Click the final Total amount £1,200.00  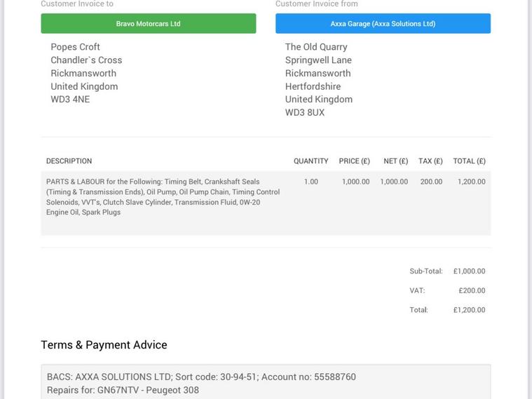[469, 310]
